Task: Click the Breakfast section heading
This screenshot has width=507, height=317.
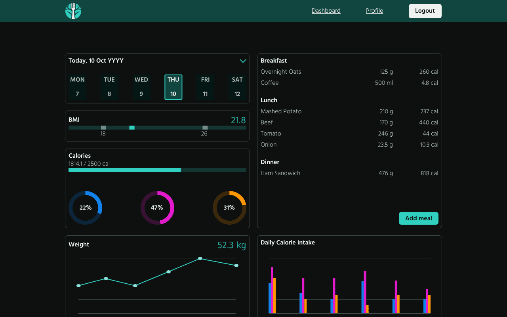Action: point(274,61)
